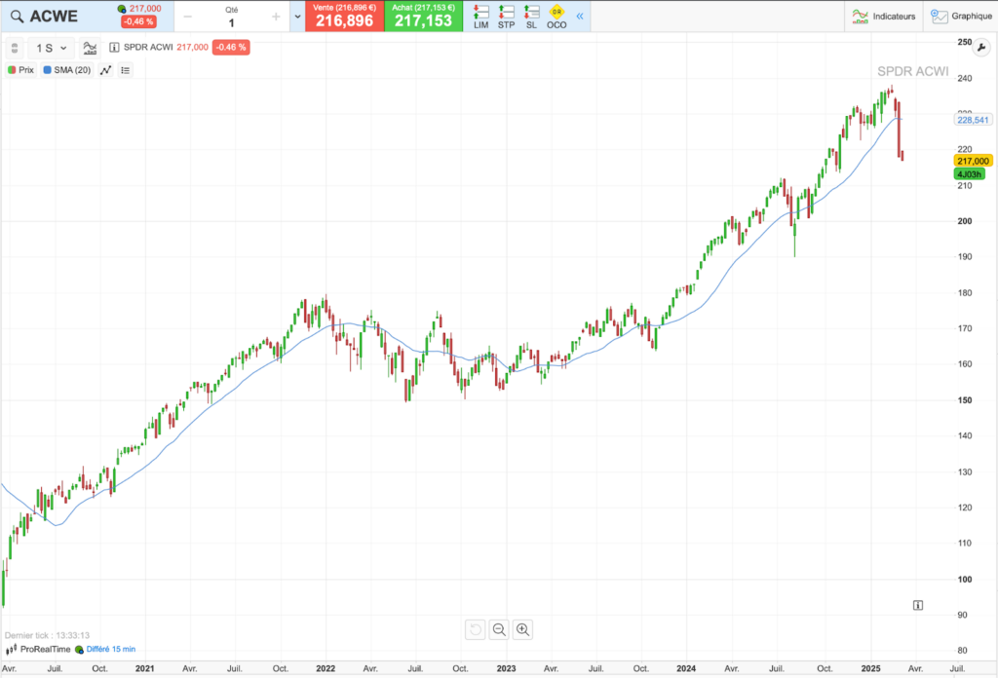Viewport: 998px width, 678px height.
Task: Open the instrument search magnifier icon
Action: [x=17, y=17]
